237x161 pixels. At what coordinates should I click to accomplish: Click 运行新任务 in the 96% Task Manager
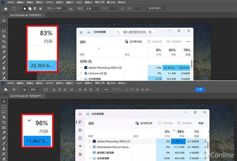coord(144,123)
